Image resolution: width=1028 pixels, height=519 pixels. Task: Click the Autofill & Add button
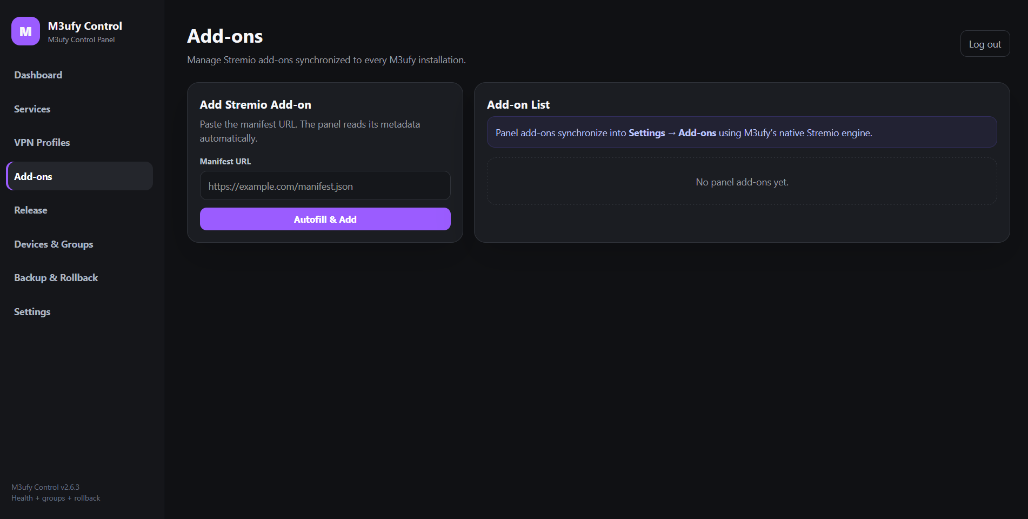325,219
